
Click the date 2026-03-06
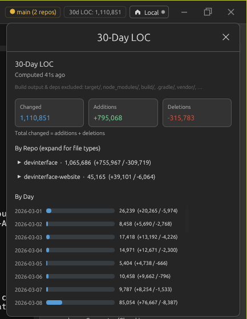(29, 277)
